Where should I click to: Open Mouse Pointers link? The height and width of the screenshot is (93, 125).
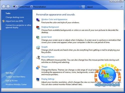pos(48,57)
